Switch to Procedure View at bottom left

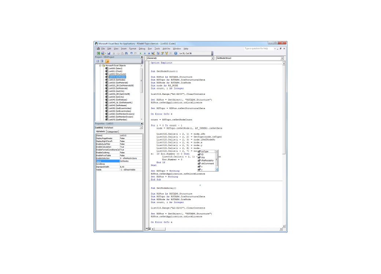146,229
